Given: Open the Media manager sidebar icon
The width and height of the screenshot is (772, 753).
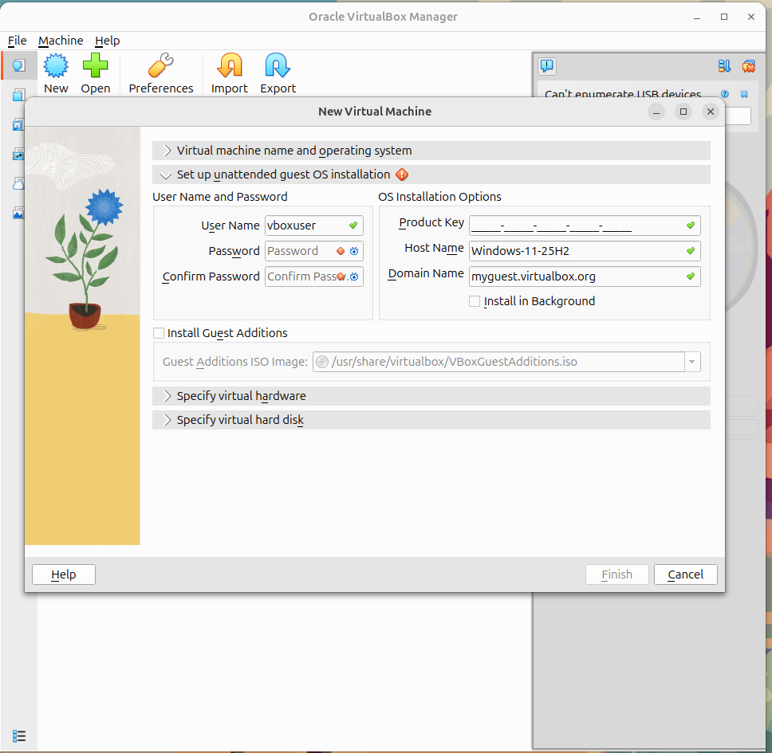Looking at the screenshot, I should 18,124.
